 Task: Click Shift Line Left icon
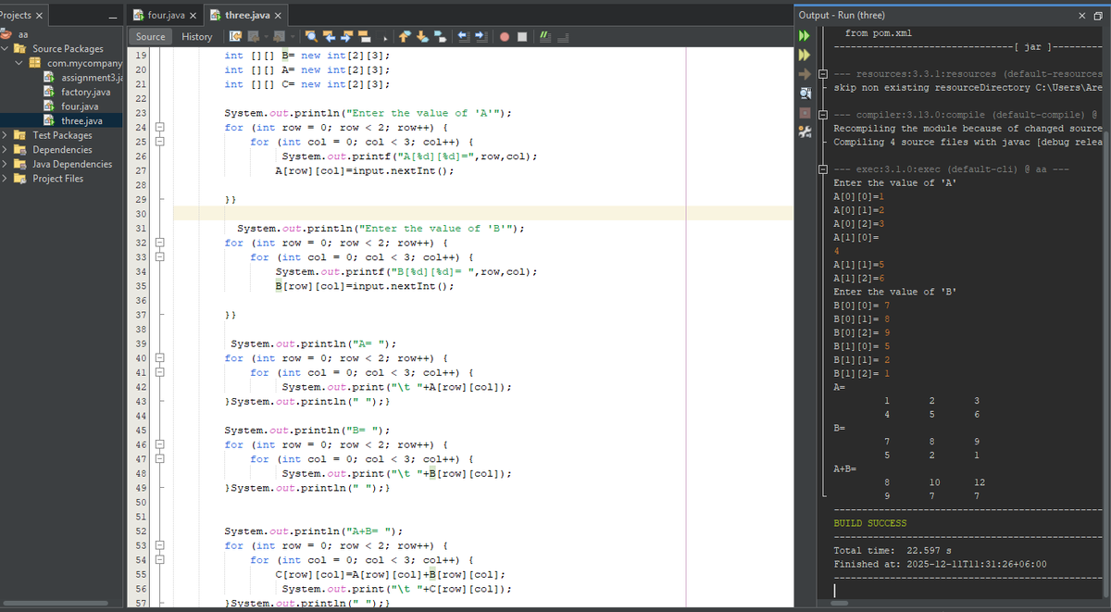464,37
